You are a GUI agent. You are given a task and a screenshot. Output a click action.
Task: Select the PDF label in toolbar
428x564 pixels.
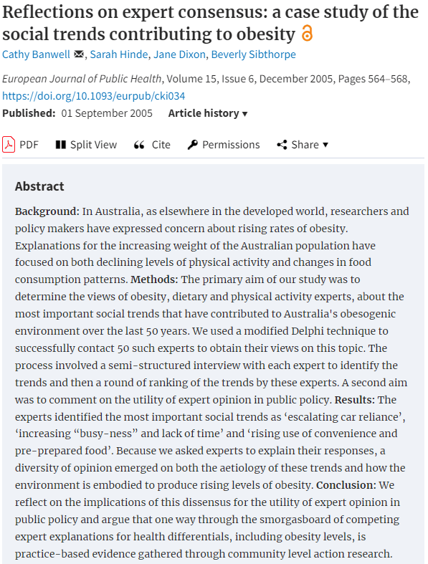click(x=29, y=145)
